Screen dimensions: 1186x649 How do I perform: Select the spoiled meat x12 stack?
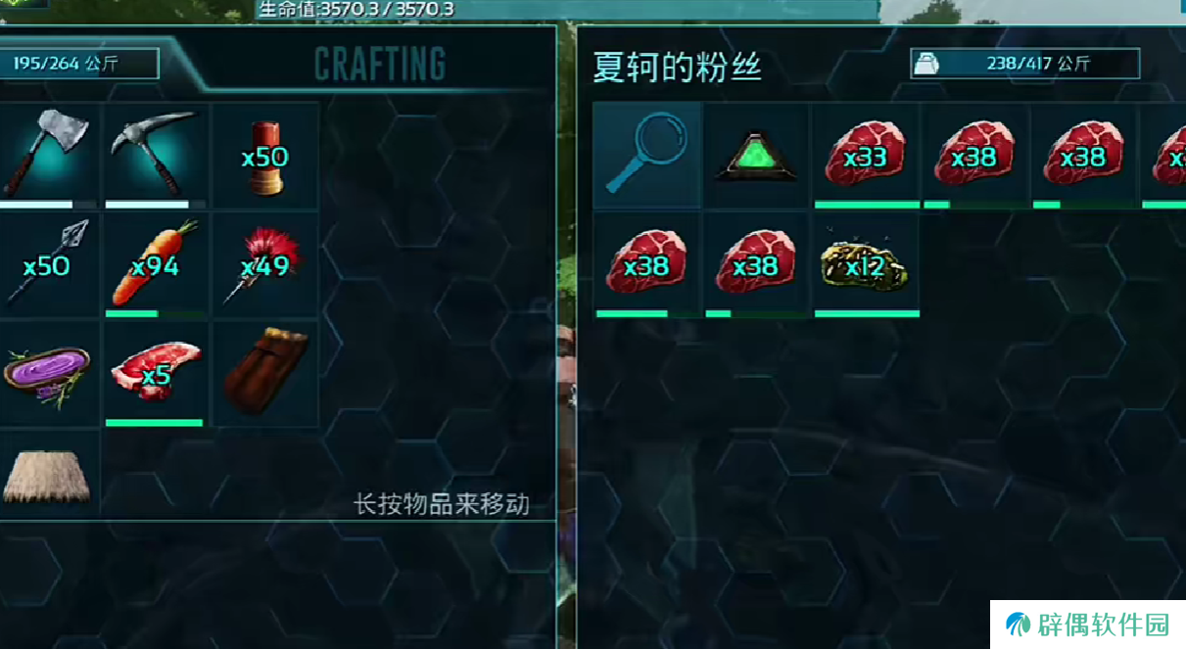(867, 264)
